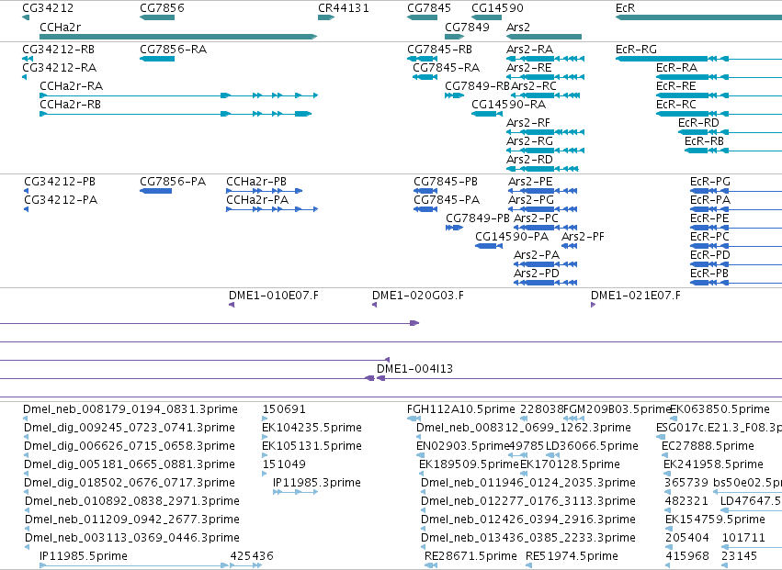
Task: Select the CCHa2r gene span bar
Action: 178,37
